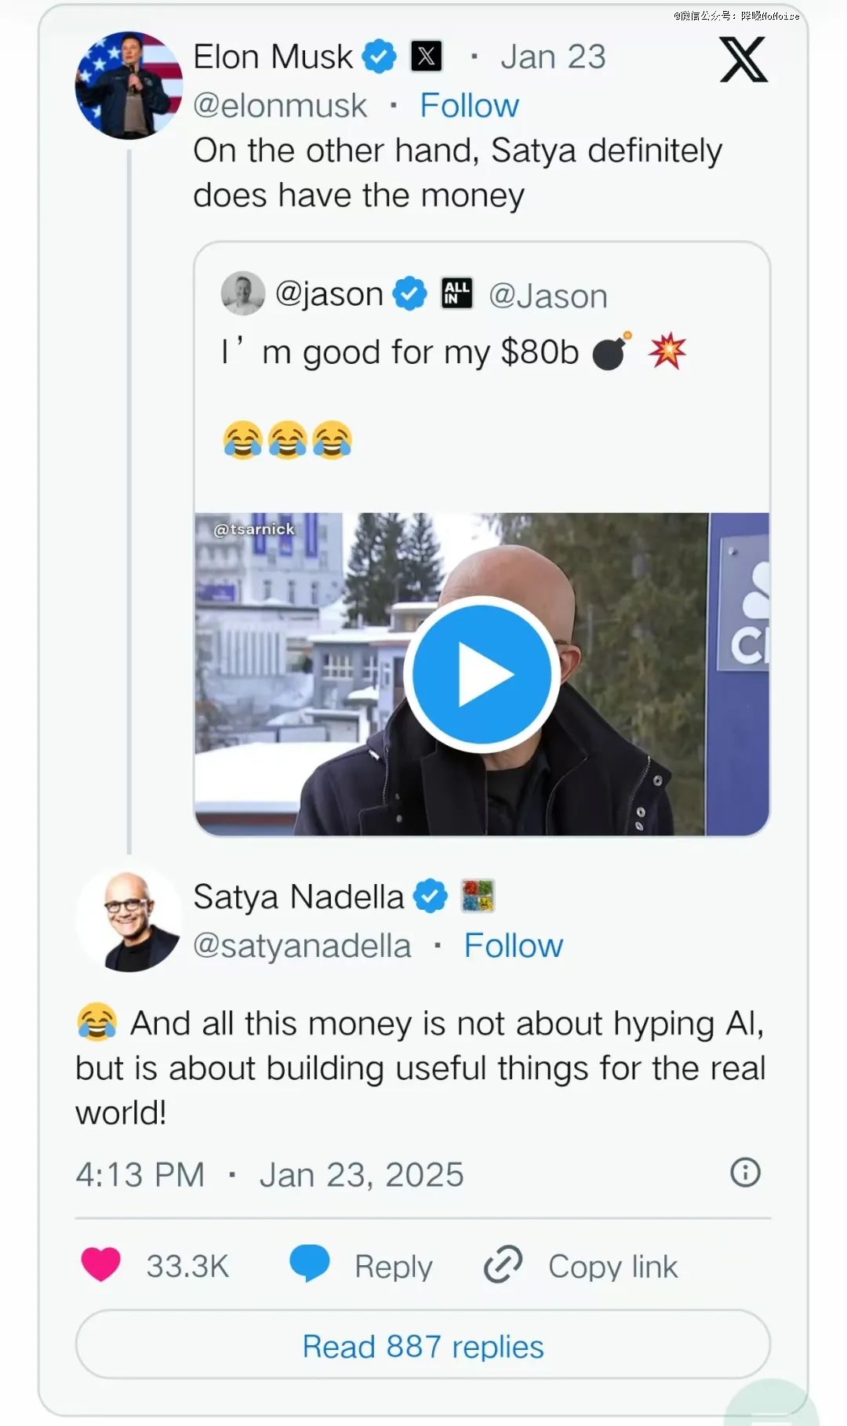Screen dimensions: 847x1426
Task: Open the tweet info circle icon
Action: tap(745, 1173)
